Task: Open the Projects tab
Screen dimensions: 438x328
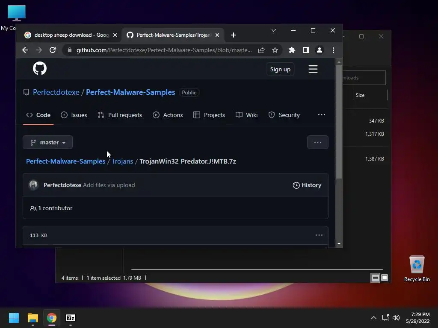Action: 209,115
